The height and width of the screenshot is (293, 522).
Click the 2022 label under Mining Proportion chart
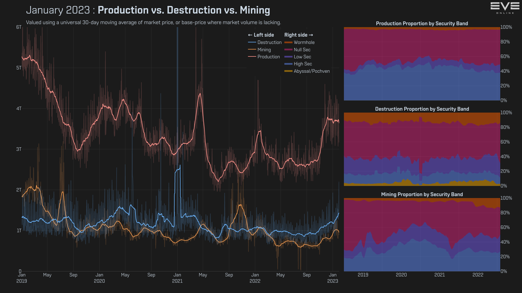478,275
